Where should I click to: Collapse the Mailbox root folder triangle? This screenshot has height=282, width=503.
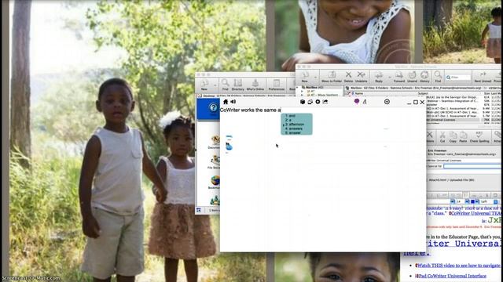(297, 87)
